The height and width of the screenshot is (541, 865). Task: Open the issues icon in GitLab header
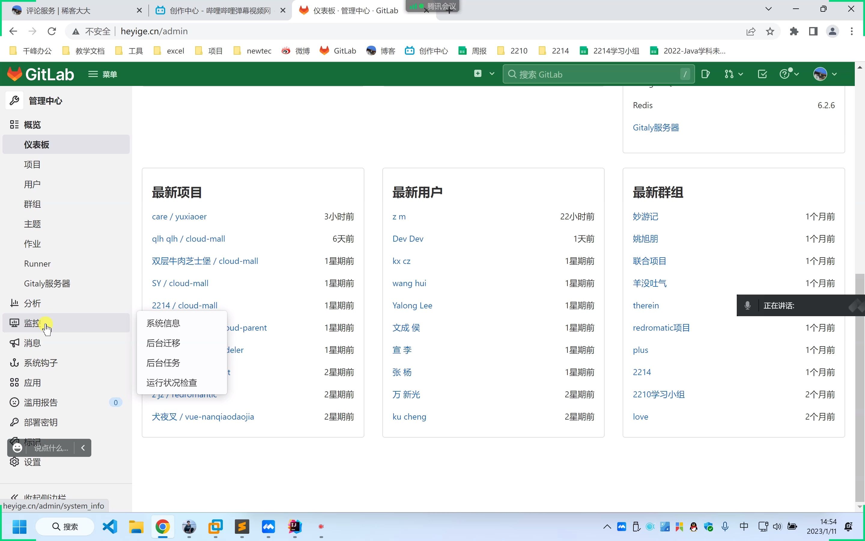[705, 74]
